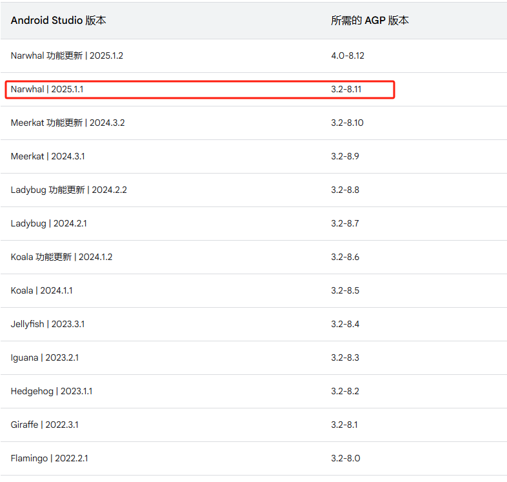The width and height of the screenshot is (507, 482).
Task: Select AGP value '3.2-8.1'
Action: pos(344,425)
